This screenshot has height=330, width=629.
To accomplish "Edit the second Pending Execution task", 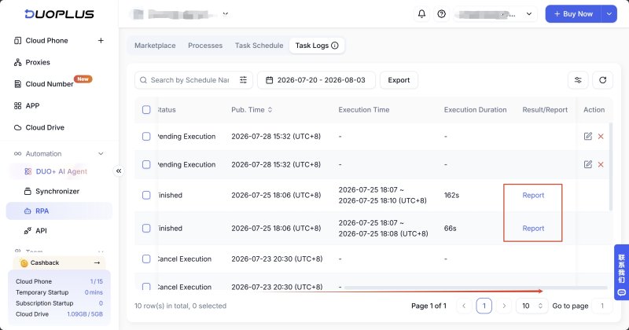I will [x=587, y=164].
